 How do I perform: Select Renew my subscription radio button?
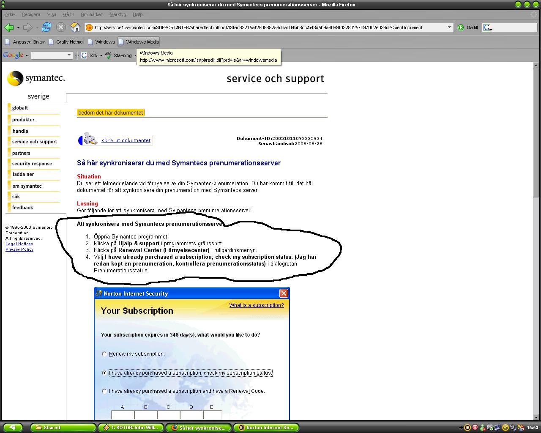tap(104, 354)
